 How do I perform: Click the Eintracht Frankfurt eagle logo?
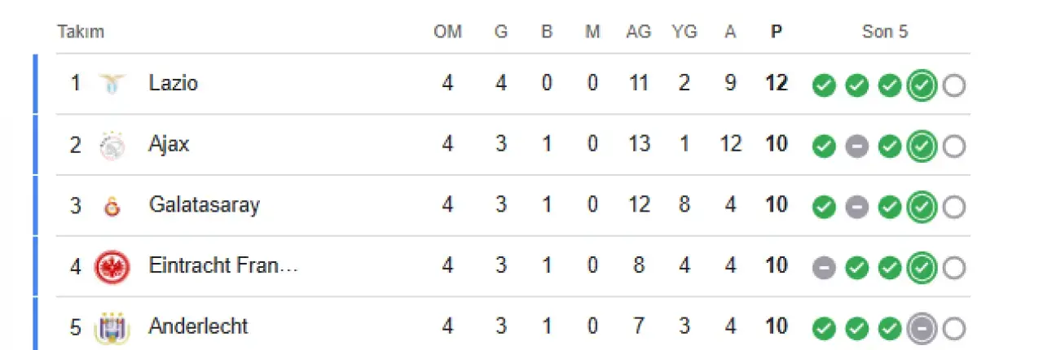click(112, 266)
